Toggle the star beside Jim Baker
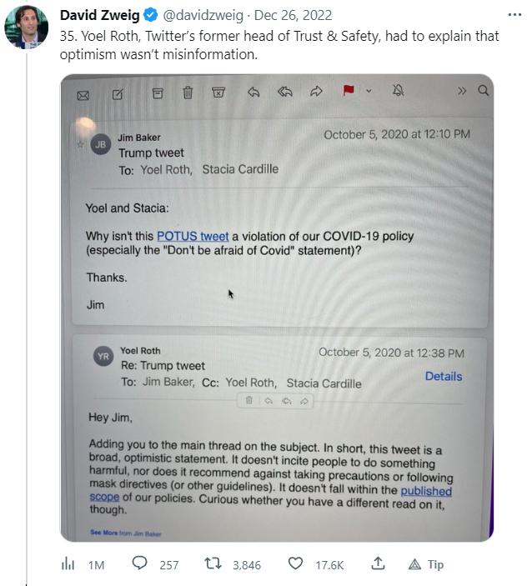Image resolution: width=532 pixels, height=586 pixels. pyautogui.click(x=81, y=144)
